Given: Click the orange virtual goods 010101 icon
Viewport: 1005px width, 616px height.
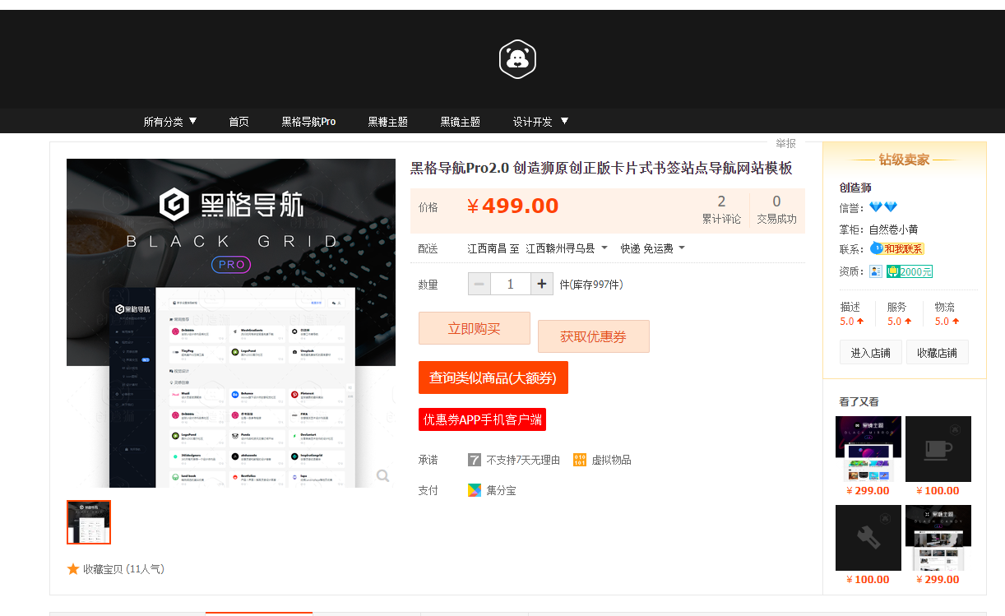Looking at the screenshot, I should point(577,460).
